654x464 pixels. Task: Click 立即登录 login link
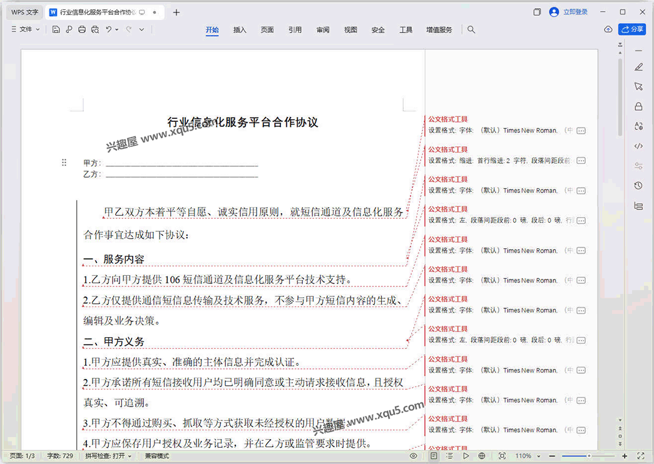coord(575,12)
